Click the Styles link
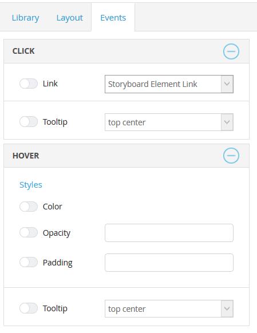Screen dimensions: 257x333 pos(30,185)
